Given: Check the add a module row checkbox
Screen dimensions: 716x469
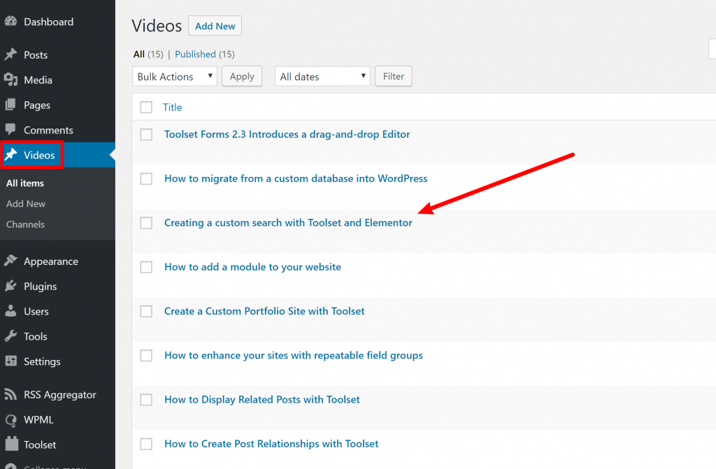Looking at the screenshot, I should (x=146, y=267).
